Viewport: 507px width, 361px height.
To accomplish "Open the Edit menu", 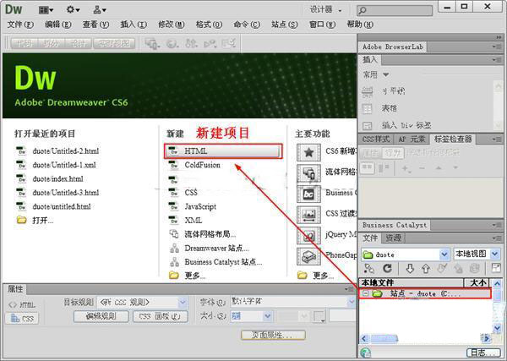I will pyautogui.click(x=57, y=25).
